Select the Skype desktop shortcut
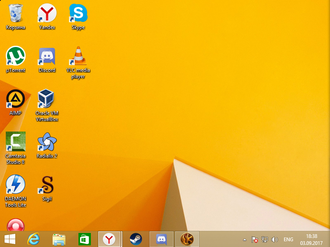Screen dimensions: 330x247 point(78,13)
